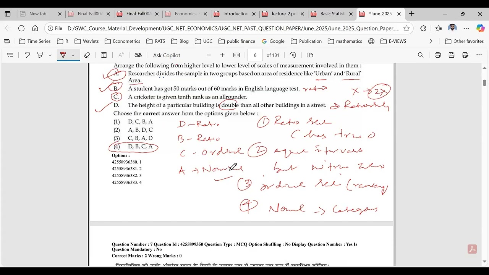Screen dimensions: 489x275
Task: Click the Print icon
Action: (438, 55)
